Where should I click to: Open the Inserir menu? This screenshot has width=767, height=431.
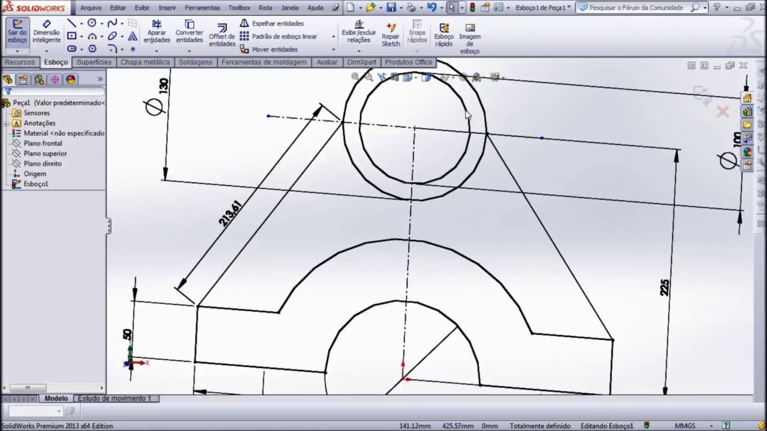[167, 8]
